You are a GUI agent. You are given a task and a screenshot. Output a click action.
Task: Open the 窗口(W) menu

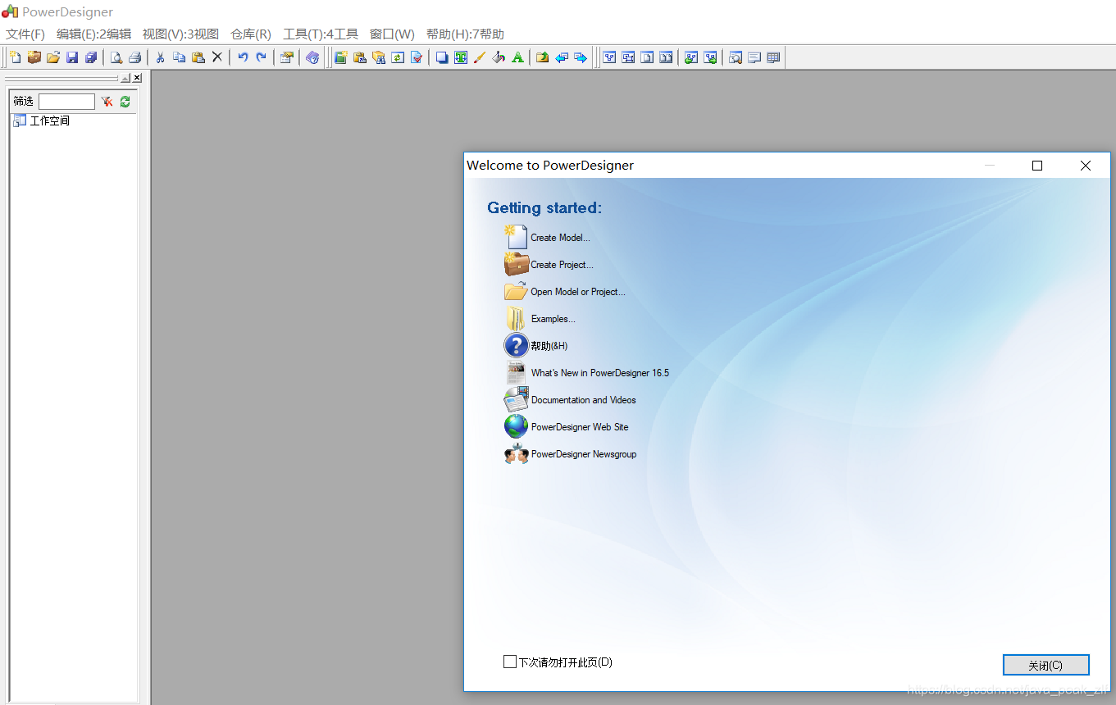[393, 34]
